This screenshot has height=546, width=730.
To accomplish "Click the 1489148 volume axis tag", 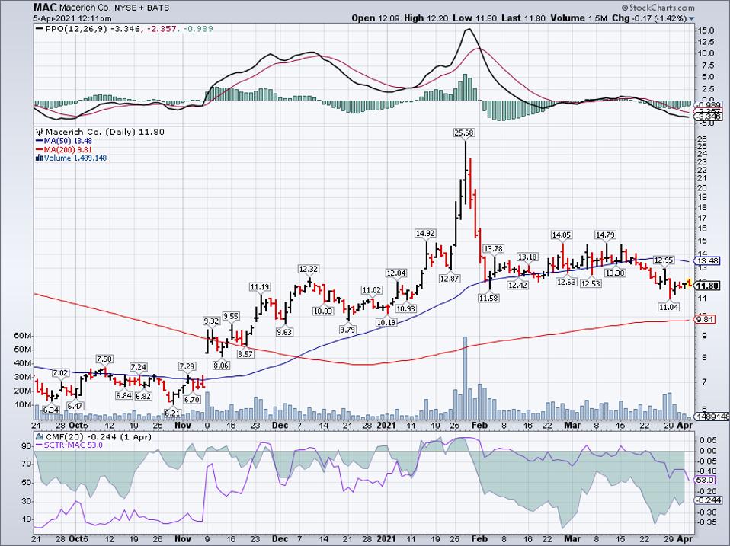I will click(x=712, y=417).
